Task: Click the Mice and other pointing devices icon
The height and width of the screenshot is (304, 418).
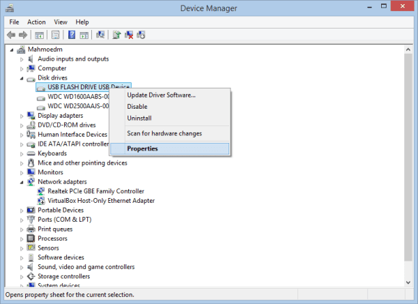Action: click(x=31, y=163)
